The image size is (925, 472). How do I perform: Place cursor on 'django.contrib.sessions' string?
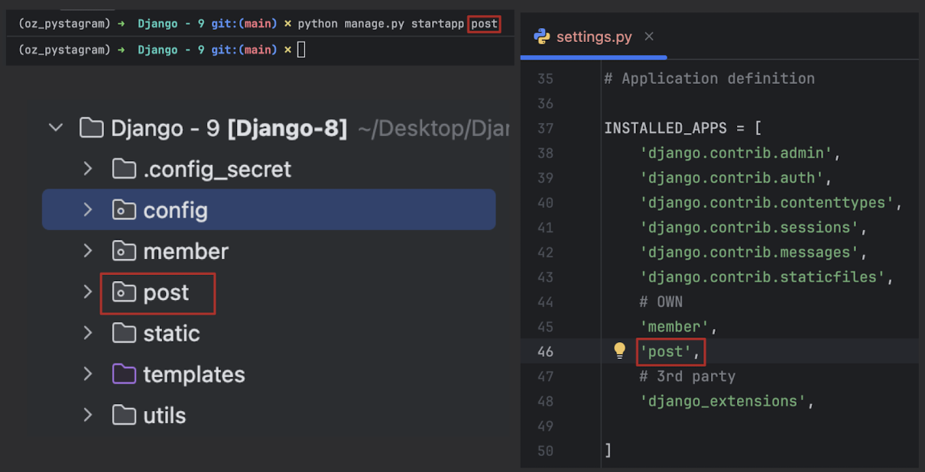click(x=750, y=228)
